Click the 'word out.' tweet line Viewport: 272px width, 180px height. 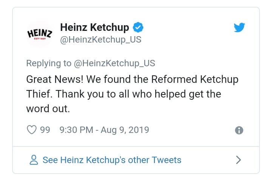[x=48, y=108]
